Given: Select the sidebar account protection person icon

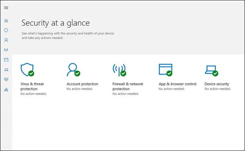Looking at the screenshot, I should (6, 40).
